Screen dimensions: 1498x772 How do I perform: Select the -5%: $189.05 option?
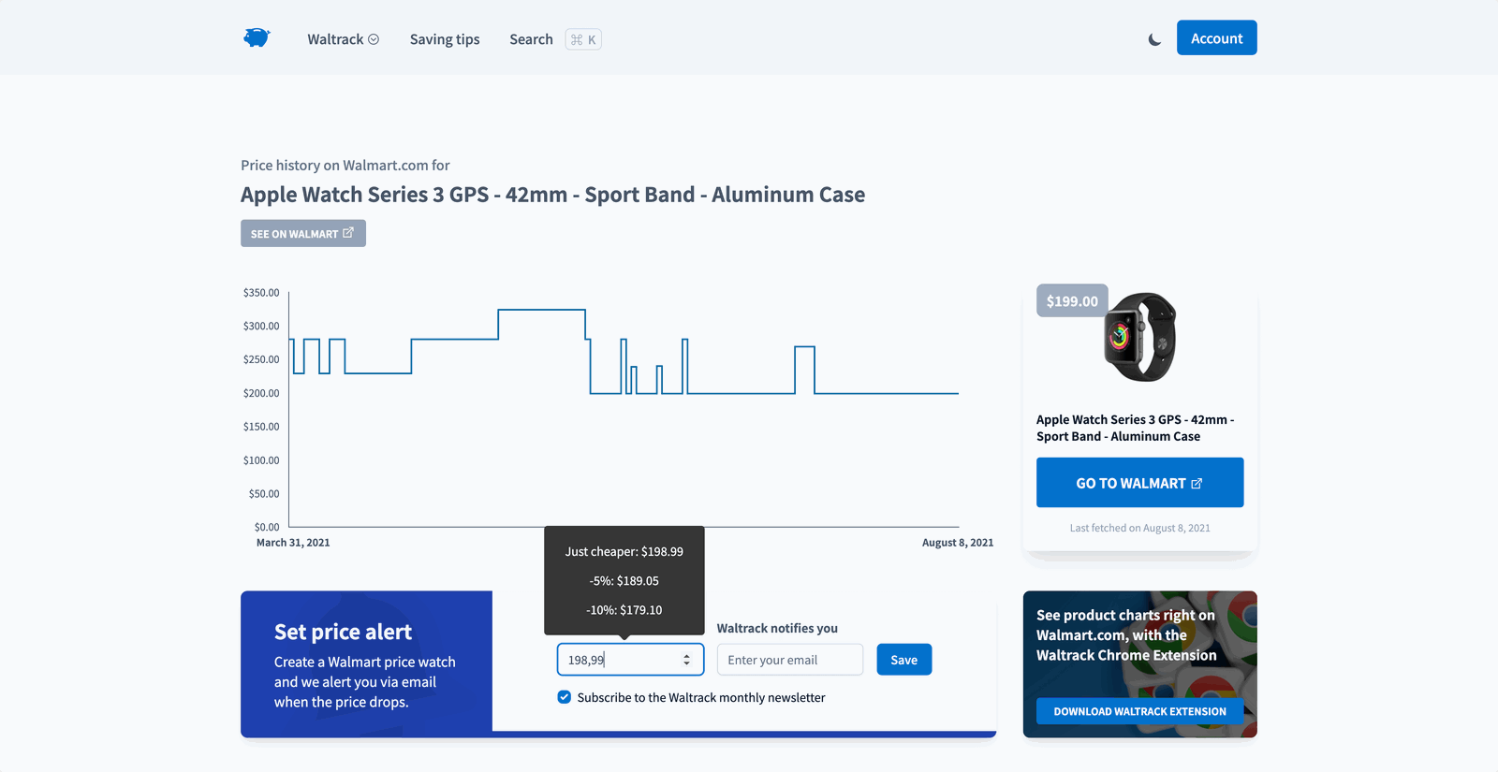(624, 580)
